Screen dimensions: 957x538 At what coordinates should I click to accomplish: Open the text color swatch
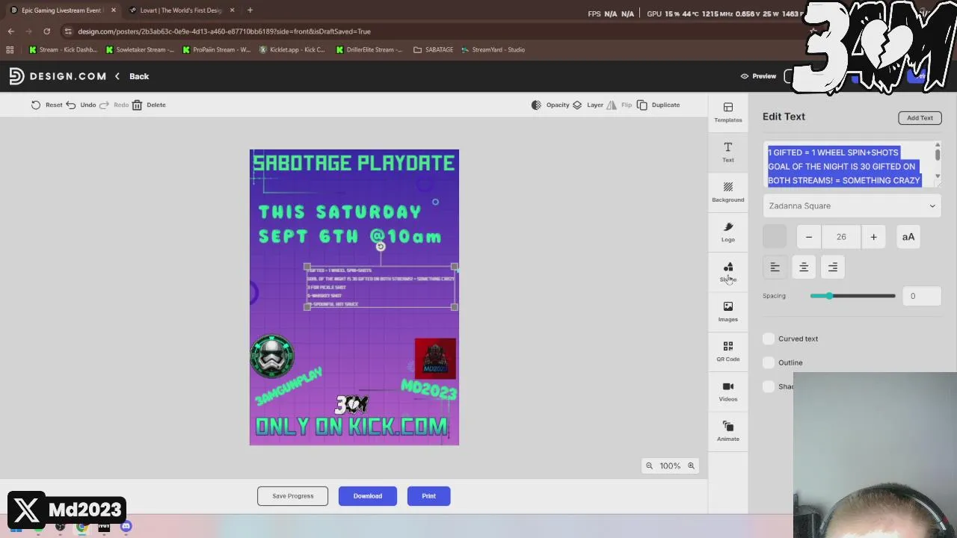point(775,237)
